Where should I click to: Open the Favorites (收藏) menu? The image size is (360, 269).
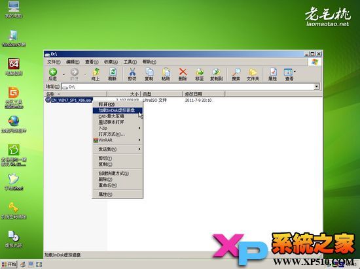point(111,62)
